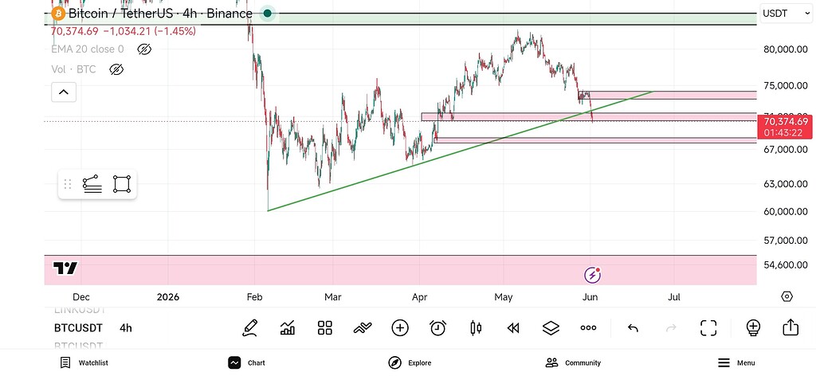Image resolution: width=816 pixels, height=376 pixels.
Task: Click the 60,000.00 price axis label
Action: pos(786,212)
